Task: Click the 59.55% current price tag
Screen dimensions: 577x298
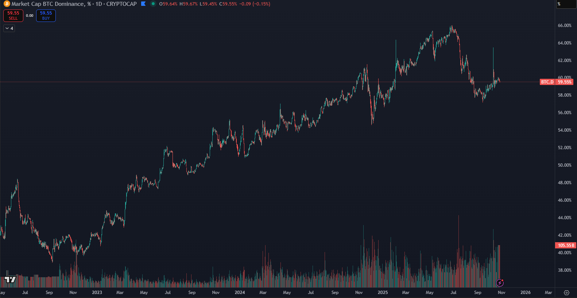Action: [x=565, y=82]
